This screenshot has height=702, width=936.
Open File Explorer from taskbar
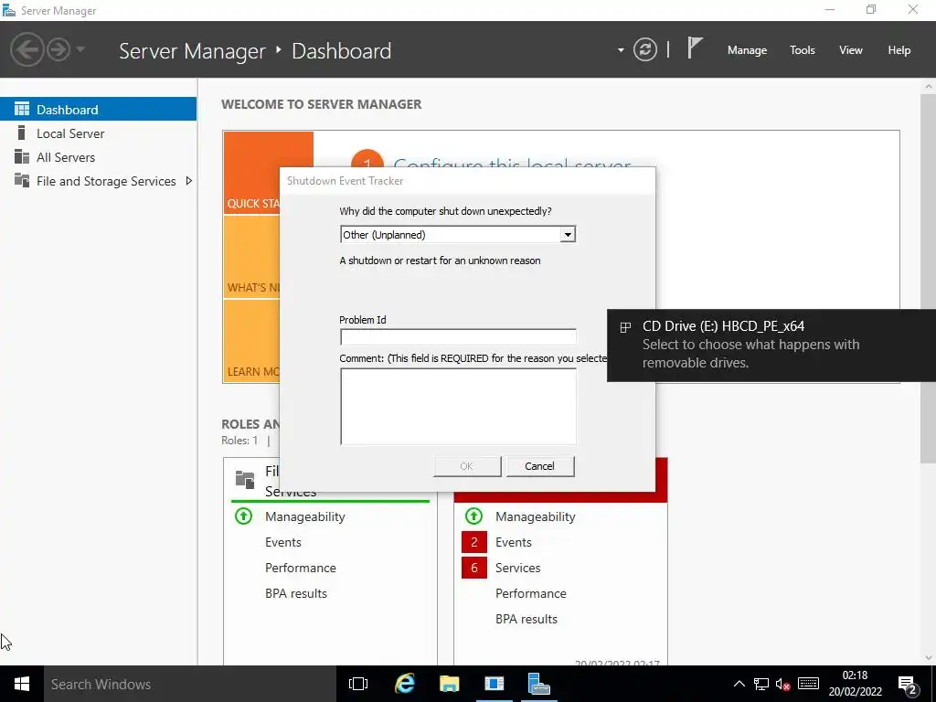450,684
